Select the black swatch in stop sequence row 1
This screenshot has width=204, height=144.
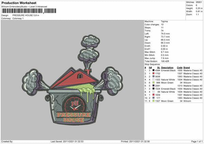pos(153,70)
